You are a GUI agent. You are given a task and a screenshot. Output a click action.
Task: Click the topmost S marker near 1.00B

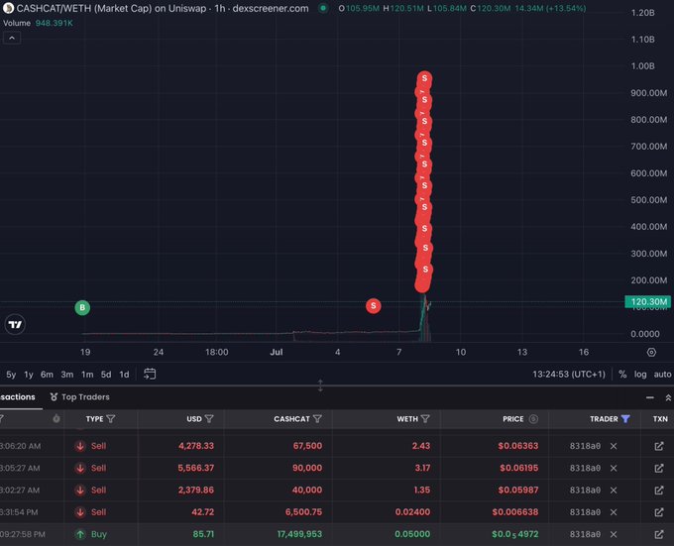424,78
